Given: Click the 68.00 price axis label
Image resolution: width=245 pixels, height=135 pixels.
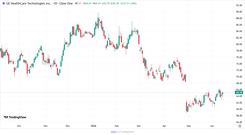Looking at the screenshot, I should tap(239, 83).
